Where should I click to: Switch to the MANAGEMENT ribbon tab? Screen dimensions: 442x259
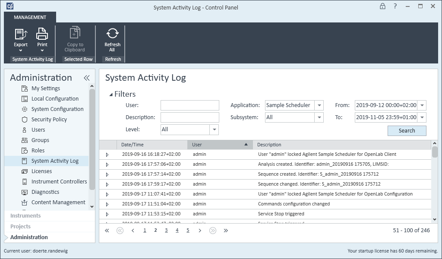pyautogui.click(x=30, y=17)
